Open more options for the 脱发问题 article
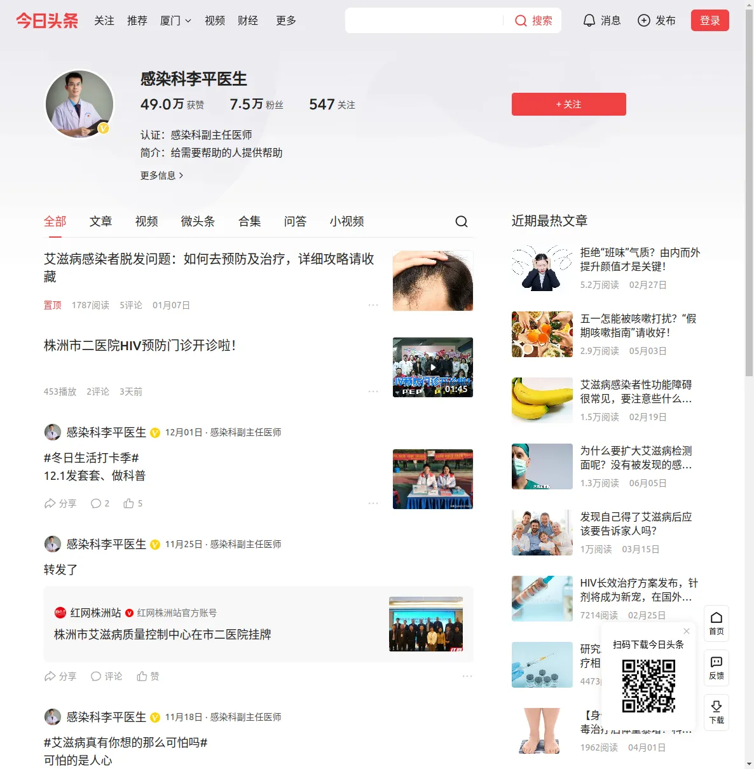 [373, 305]
